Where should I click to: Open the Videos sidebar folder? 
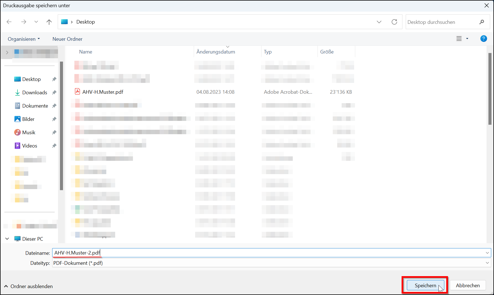tap(29, 146)
